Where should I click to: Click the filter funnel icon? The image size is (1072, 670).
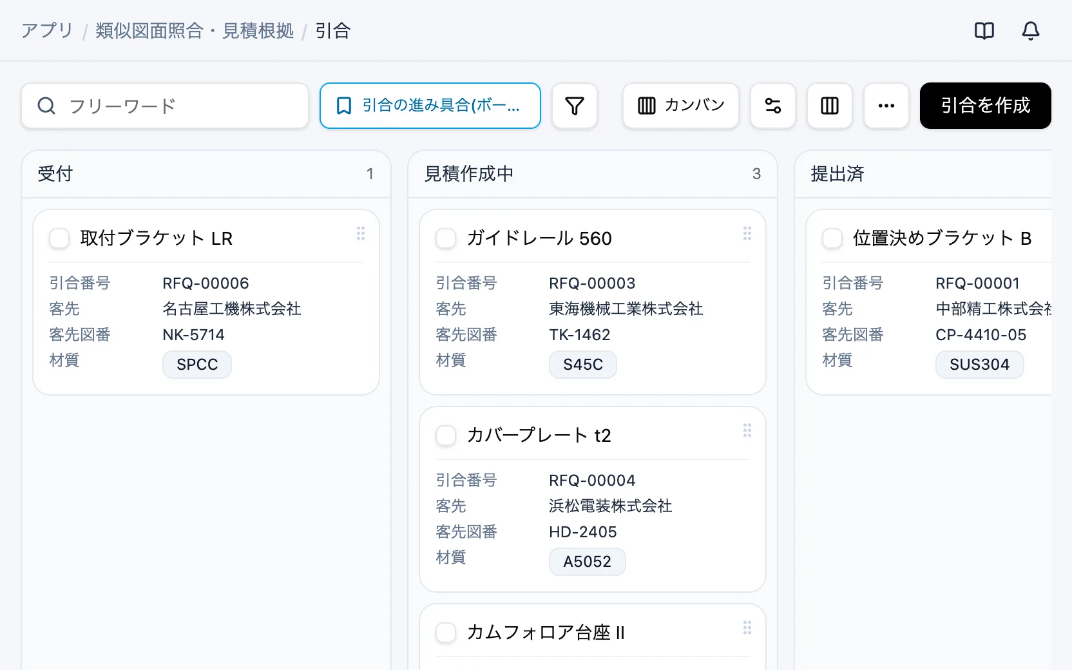click(575, 106)
